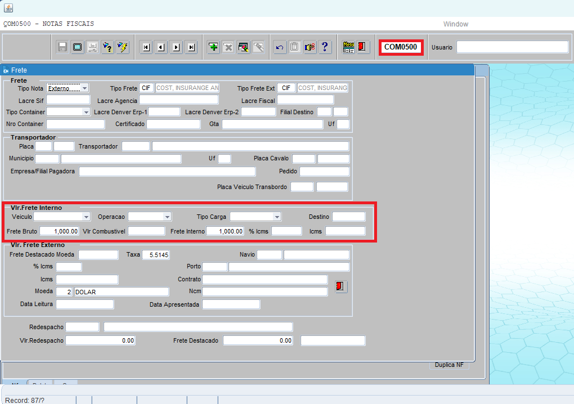Insert new record with green plus icon

tap(213, 47)
